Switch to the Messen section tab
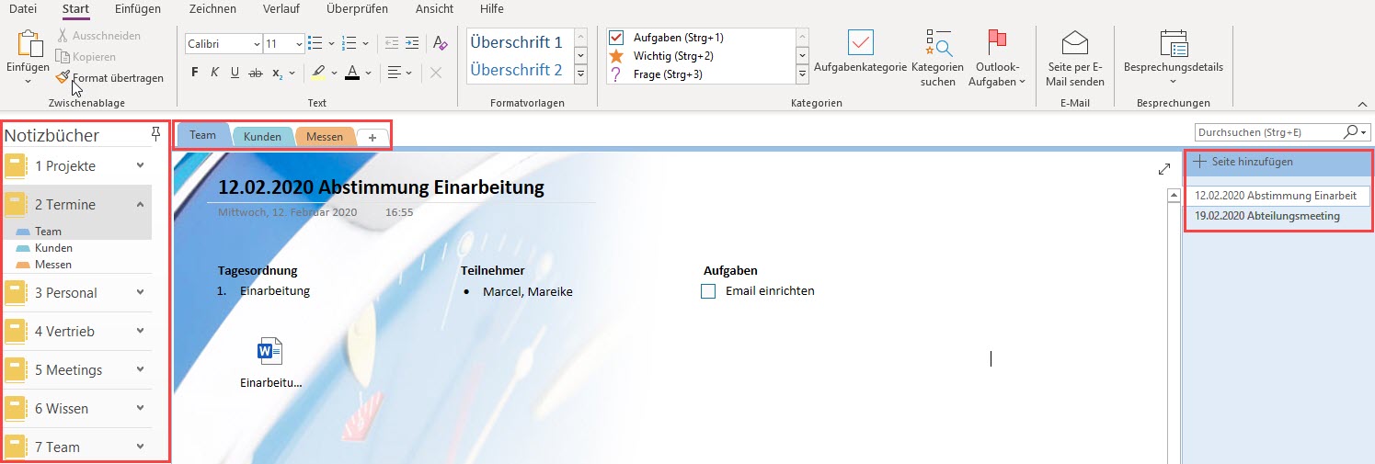Viewport: 1375px width, 464px height. pyautogui.click(x=325, y=137)
